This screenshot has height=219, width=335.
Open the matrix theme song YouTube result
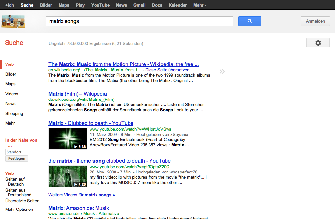click(x=109, y=161)
